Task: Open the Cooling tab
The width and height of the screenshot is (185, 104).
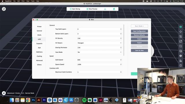Action: click(39, 56)
